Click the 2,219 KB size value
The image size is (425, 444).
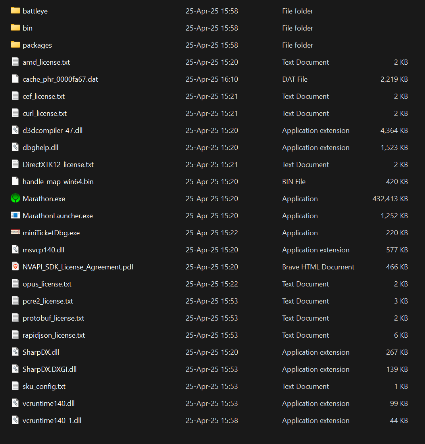[x=394, y=79]
